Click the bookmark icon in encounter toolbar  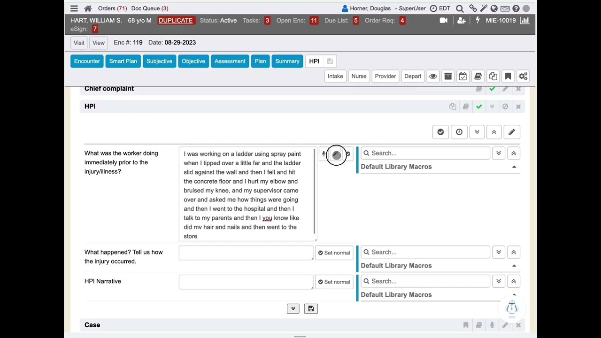tap(508, 76)
